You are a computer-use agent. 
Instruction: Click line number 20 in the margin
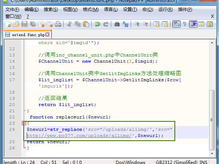click(12, 105)
